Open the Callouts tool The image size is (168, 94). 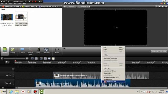tap(22, 51)
